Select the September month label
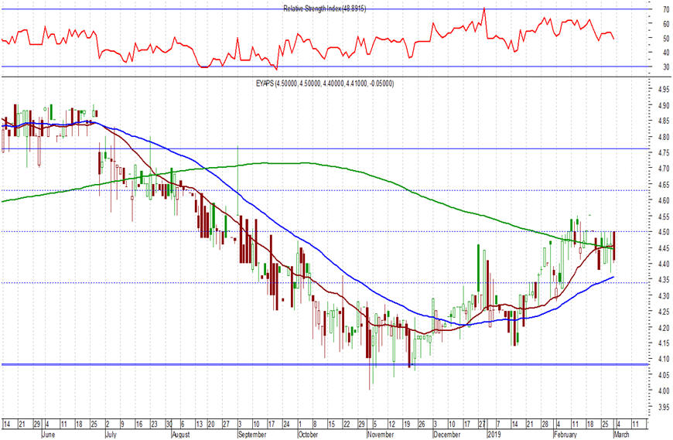Viewport: 673px width, 440px height. 252,435
